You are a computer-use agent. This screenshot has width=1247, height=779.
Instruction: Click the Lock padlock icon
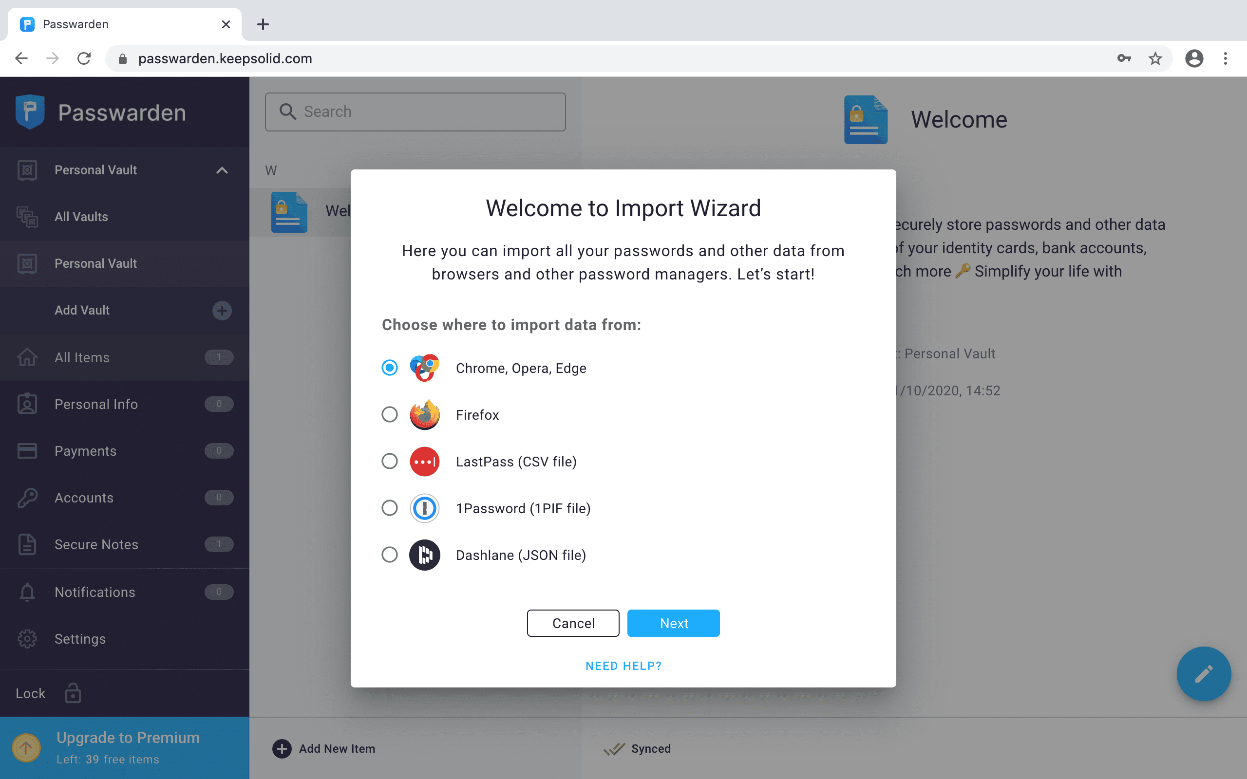pyautogui.click(x=72, y=692)
